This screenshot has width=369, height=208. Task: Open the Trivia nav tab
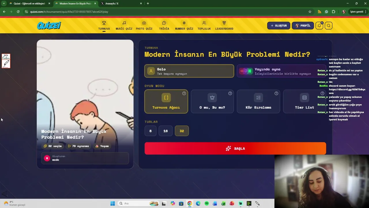164,25
